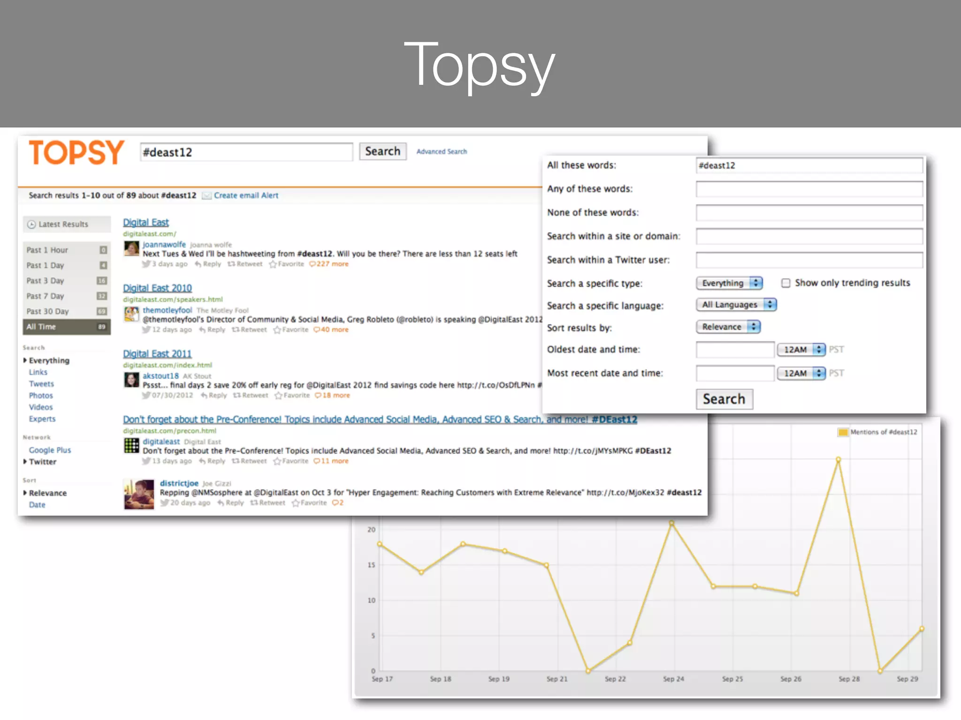961x720 pixels.
Task: Filter results to Past 1 Hour
Action: [67, 250]
